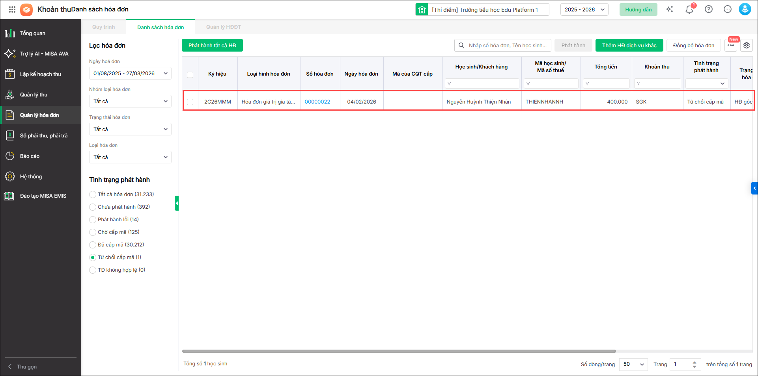Switch to the Quy trình tab
This screenshot has height=376, width=758.
(103, 27)
